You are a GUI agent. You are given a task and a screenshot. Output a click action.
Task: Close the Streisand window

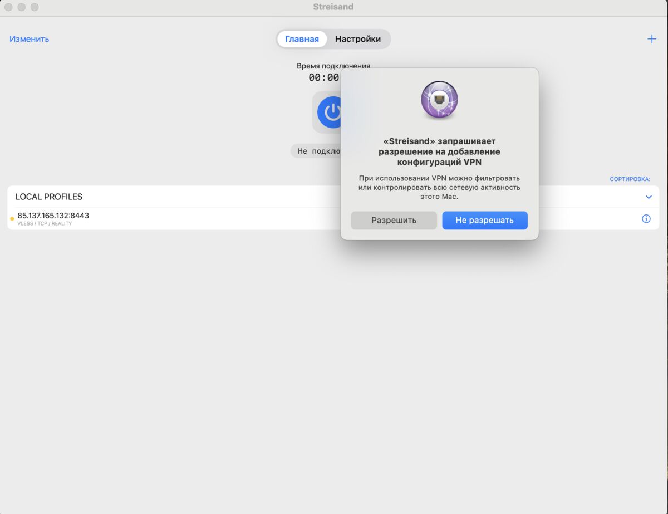8,7
